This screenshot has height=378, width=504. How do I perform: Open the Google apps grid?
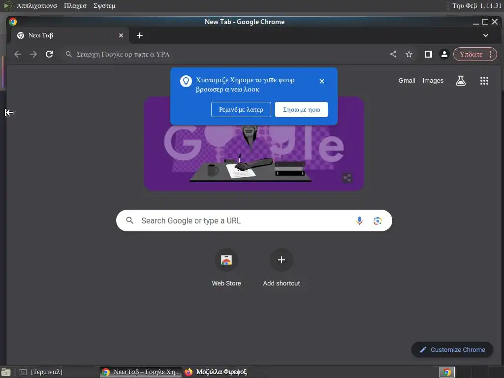pos(484,81)
